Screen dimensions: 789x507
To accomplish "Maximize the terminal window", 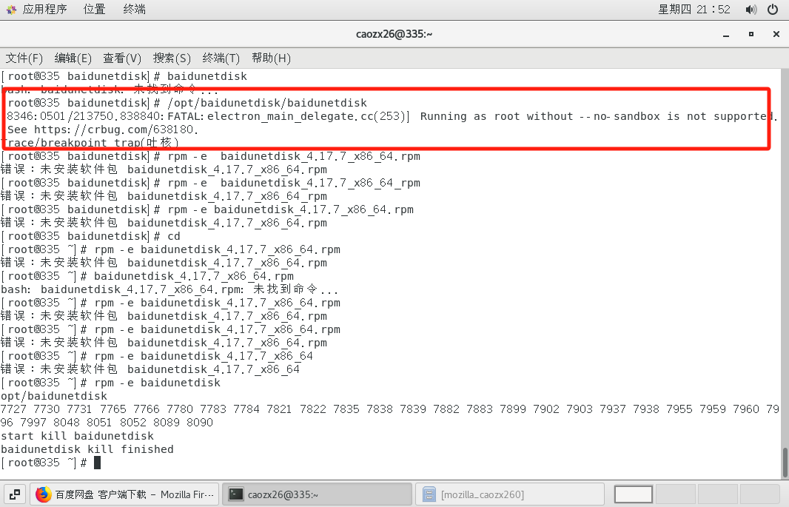I will [751, 34].
